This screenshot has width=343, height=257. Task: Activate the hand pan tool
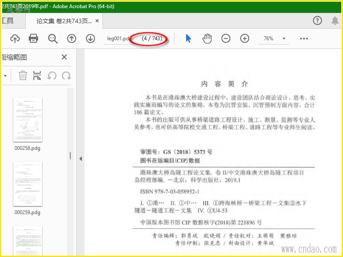pyautogui.click(x=207, y=39)
